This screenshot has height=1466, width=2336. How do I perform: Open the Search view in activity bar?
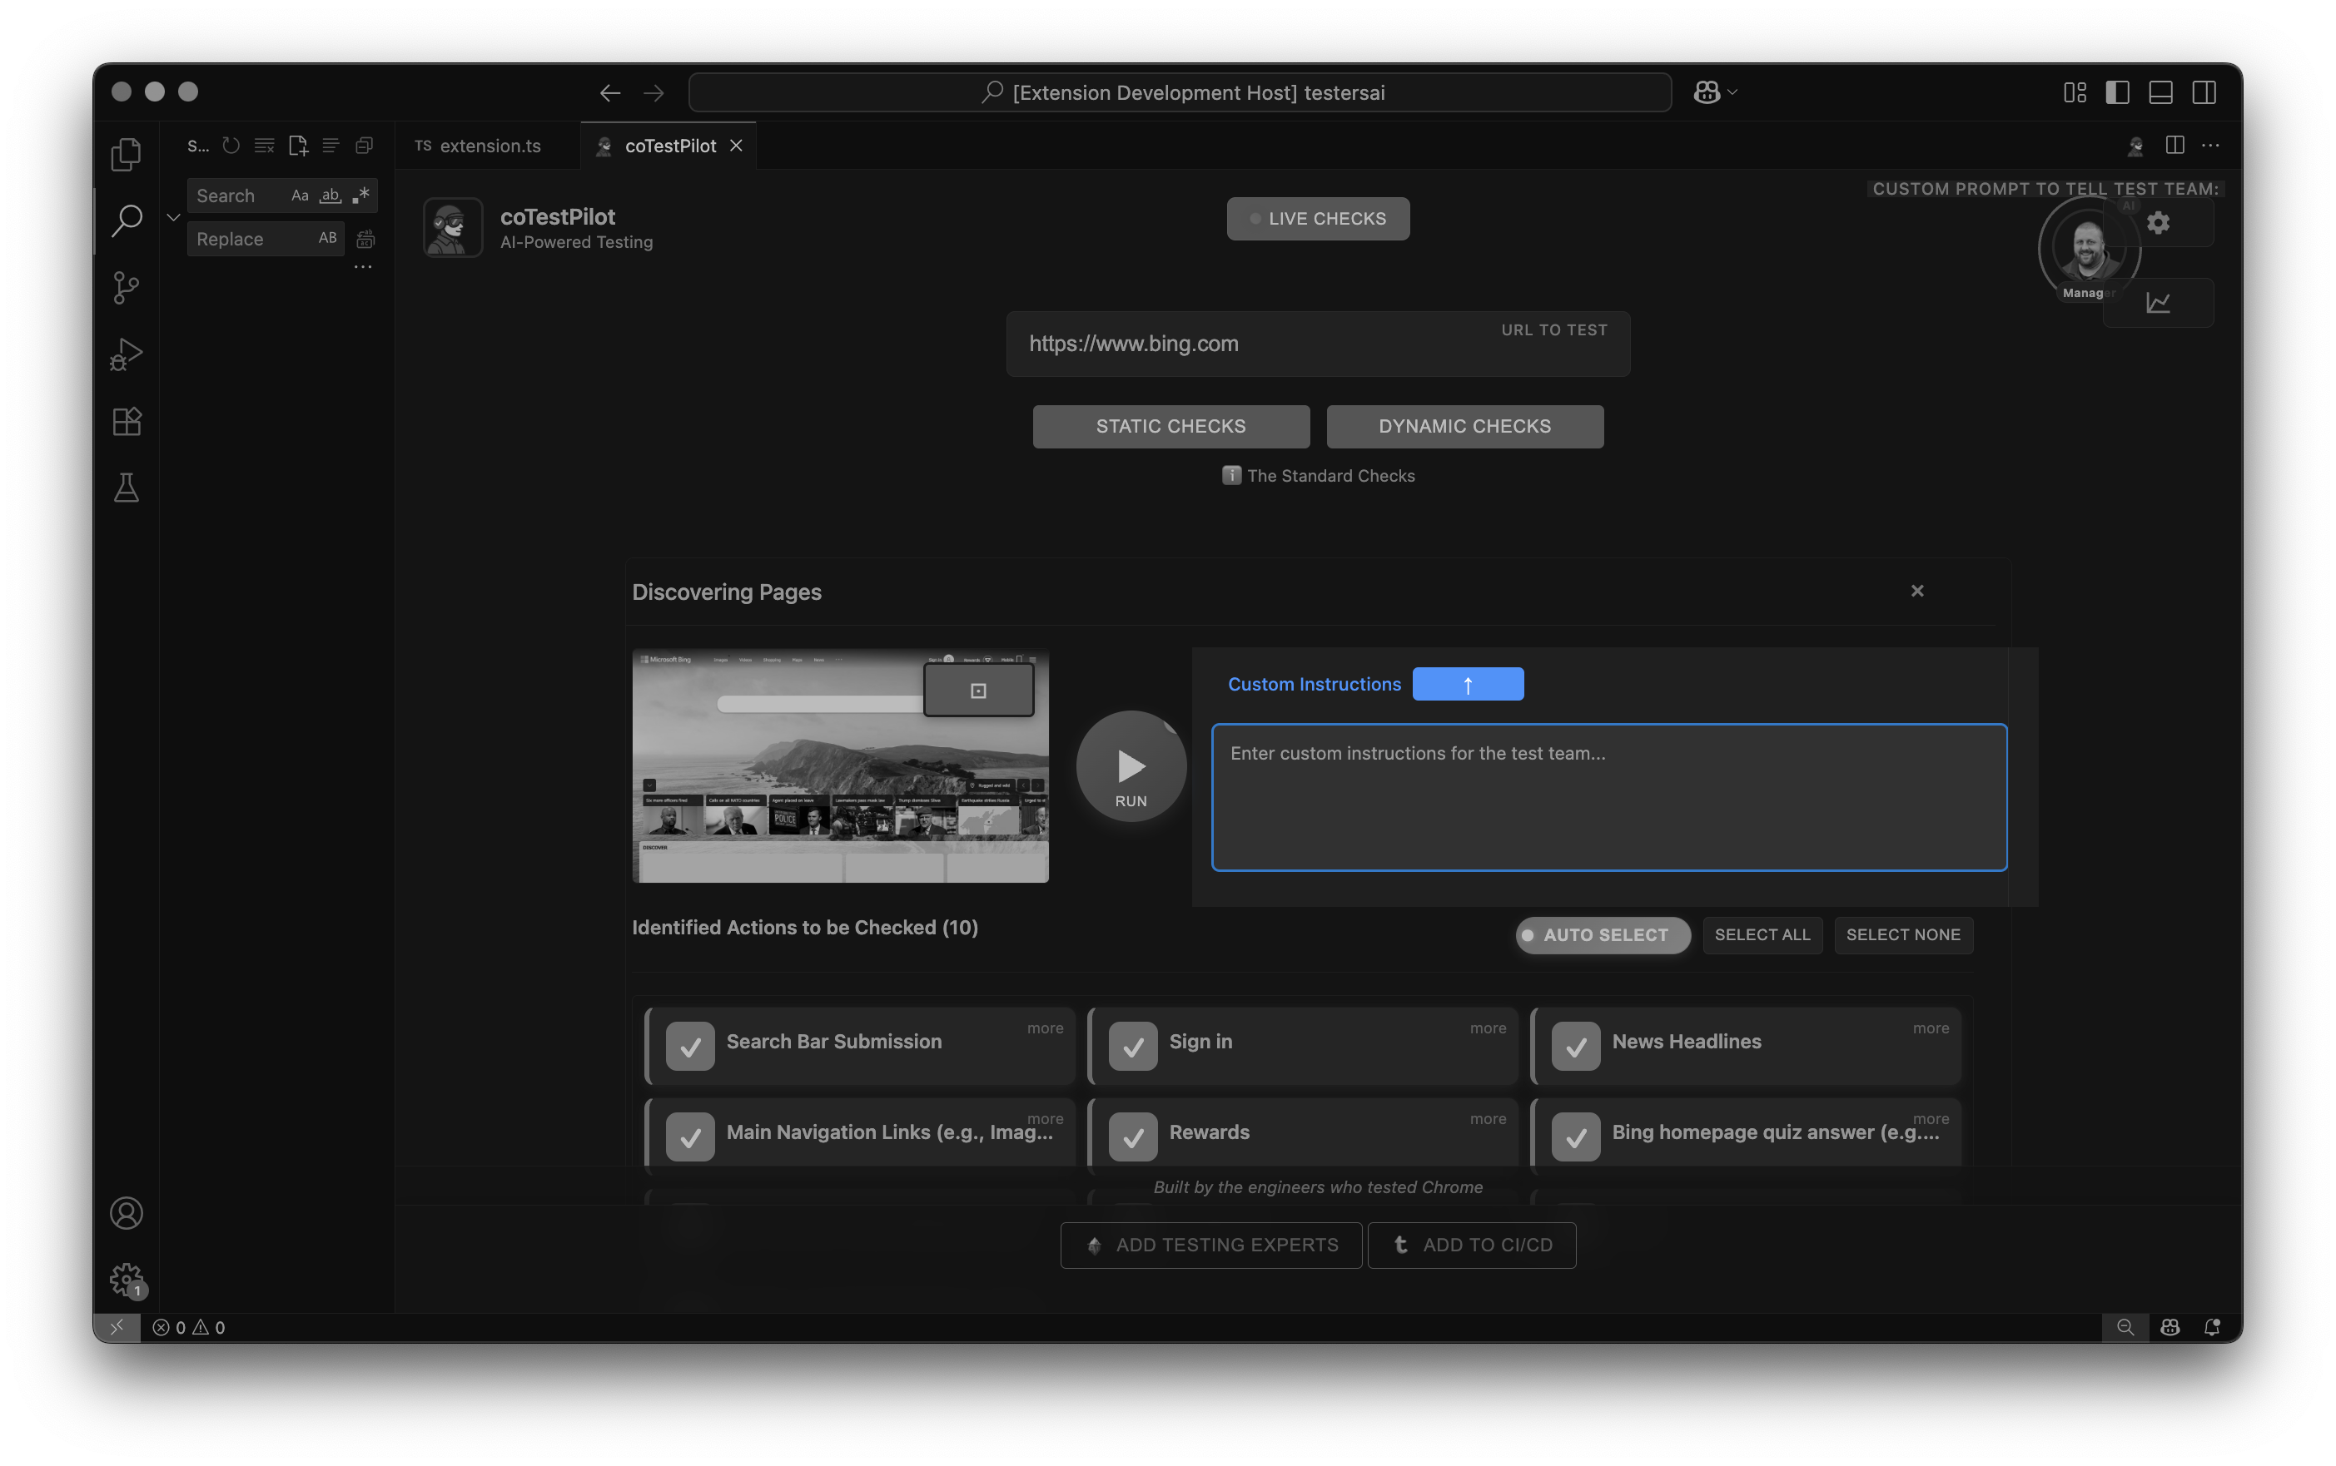click(x=126, y=220)
